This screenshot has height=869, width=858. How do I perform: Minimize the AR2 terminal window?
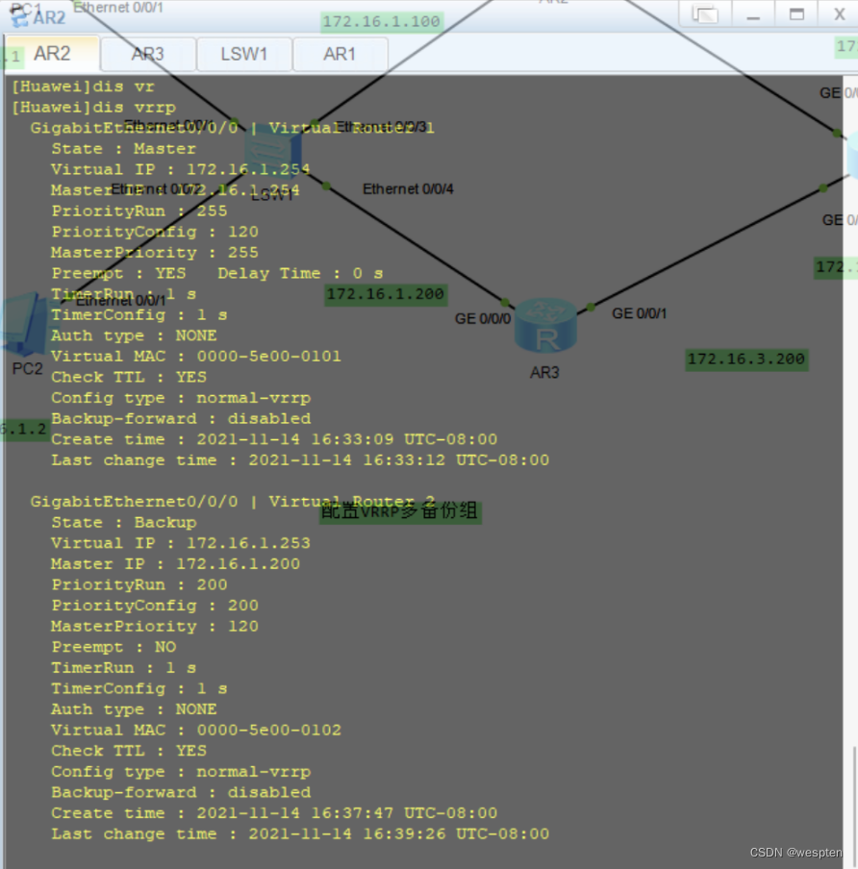tap(752, 13)
